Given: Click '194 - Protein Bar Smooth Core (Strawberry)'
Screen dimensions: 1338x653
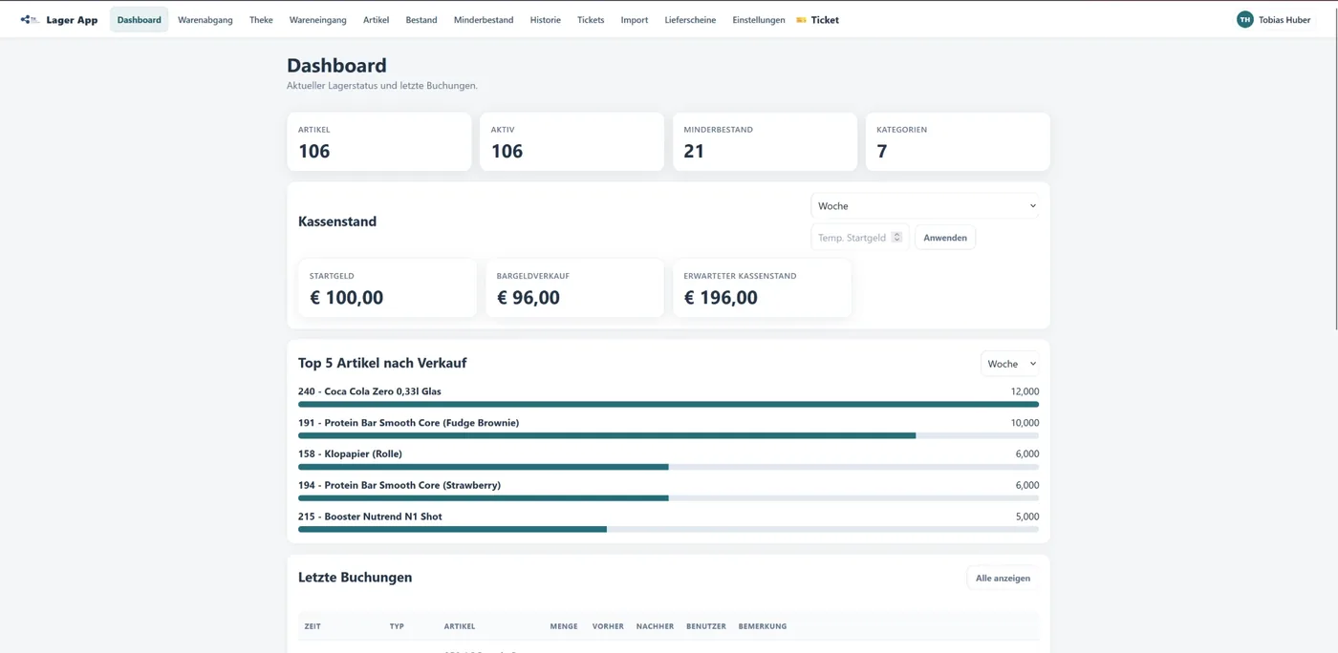Looking at the screenshot, I should (399, 485).
